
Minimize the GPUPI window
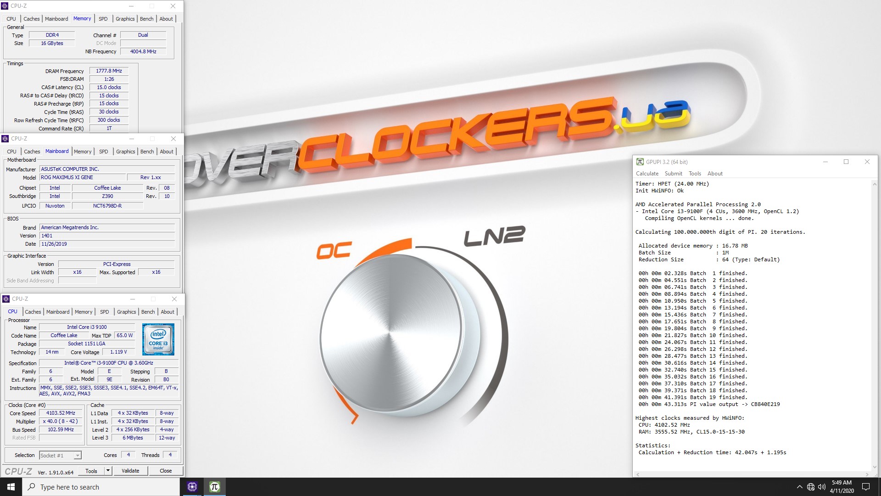coord(825,162)
